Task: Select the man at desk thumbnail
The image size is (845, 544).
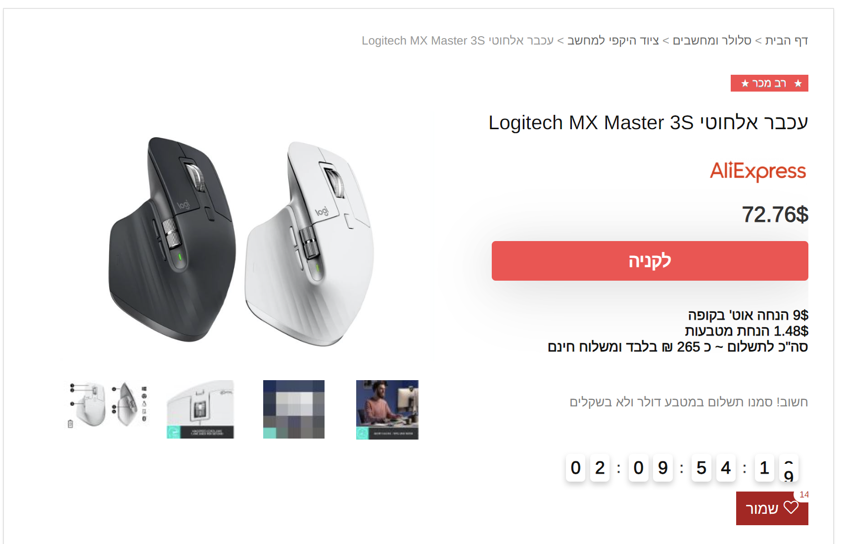Action: coord(387,409)
